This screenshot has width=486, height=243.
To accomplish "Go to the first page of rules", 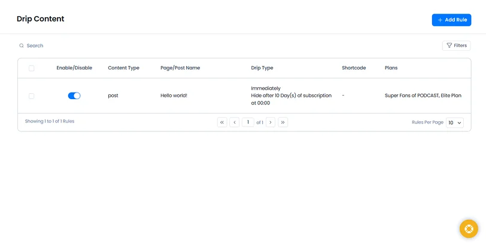I will pyautogui.click(x=222, y=122).
